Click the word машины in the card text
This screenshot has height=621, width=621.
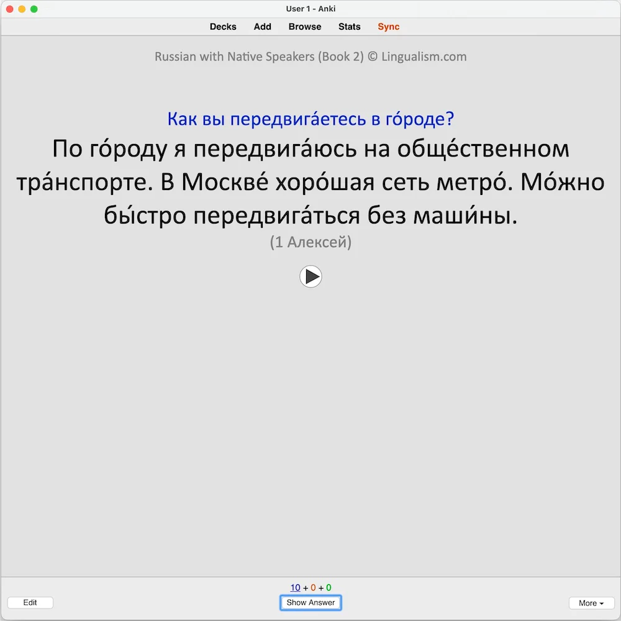462,215
